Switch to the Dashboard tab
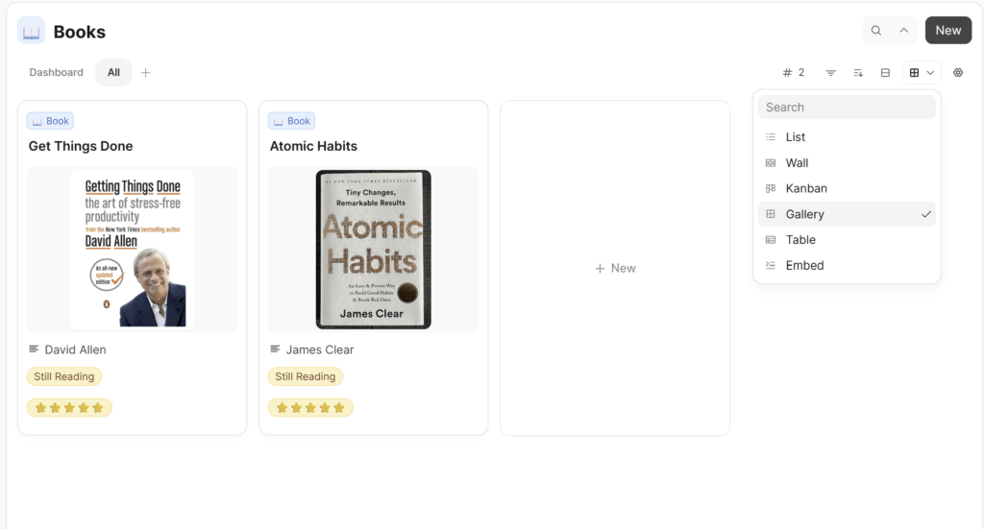Viewport: 984px width, 529px height. pos(56,73)
